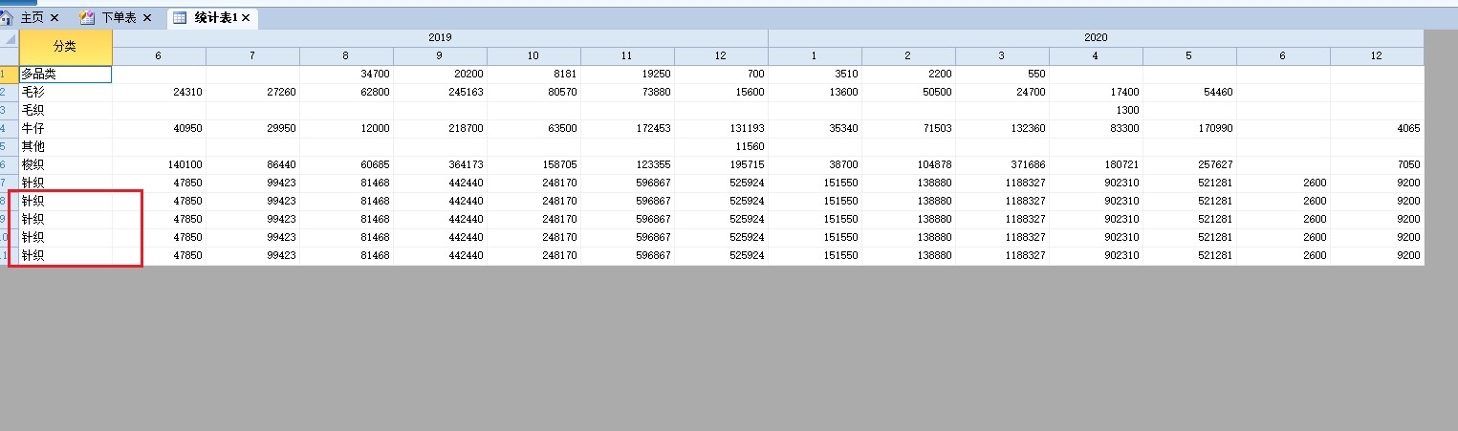
Task: Click row header number 6
Action: 9,164
